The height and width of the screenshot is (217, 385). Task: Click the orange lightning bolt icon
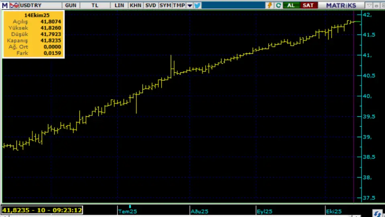coord(269,5)
